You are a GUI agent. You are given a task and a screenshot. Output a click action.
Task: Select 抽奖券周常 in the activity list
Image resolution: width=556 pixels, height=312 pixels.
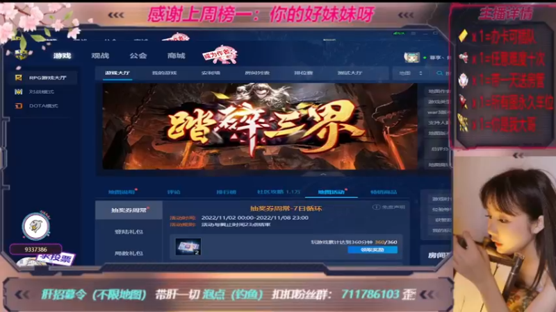click(x=129, y=210)
